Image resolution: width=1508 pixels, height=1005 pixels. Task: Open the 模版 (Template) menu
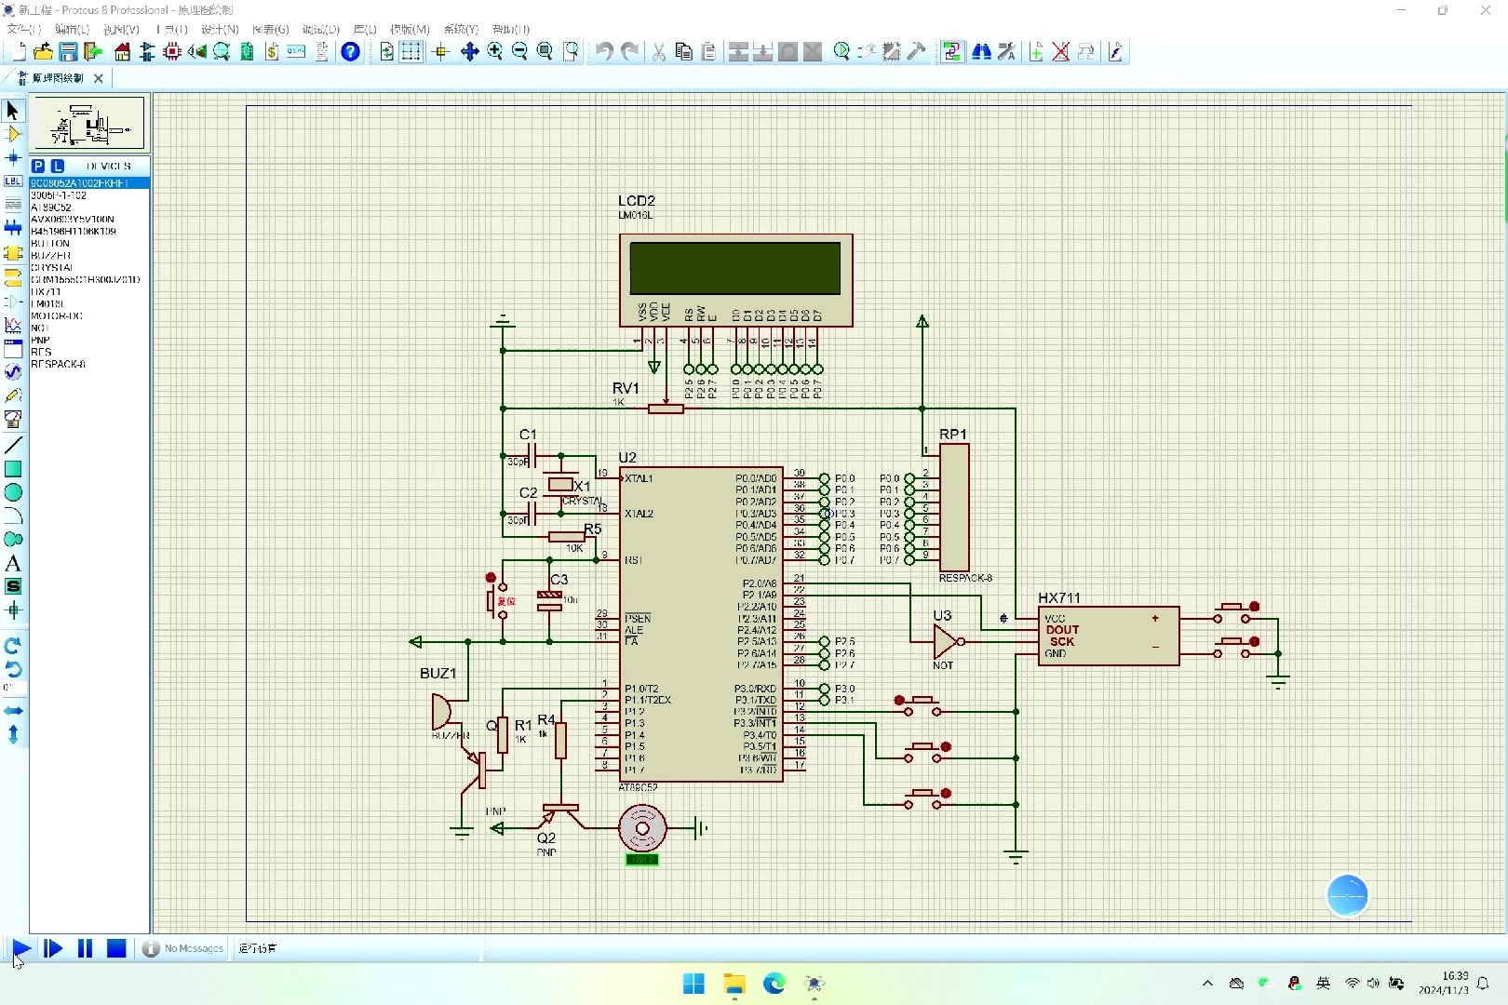tap(410, 30)
